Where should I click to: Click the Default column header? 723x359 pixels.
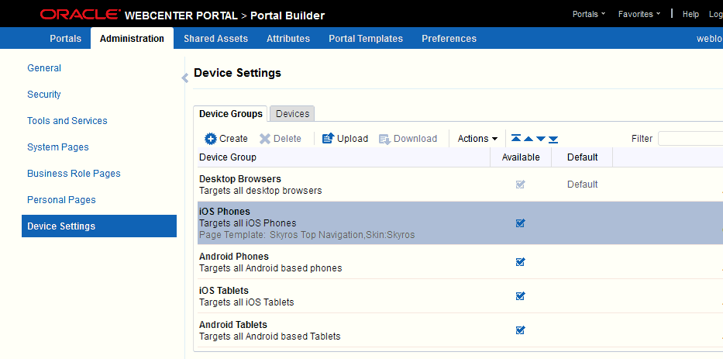pyautogui.click(x=583, y=157)
